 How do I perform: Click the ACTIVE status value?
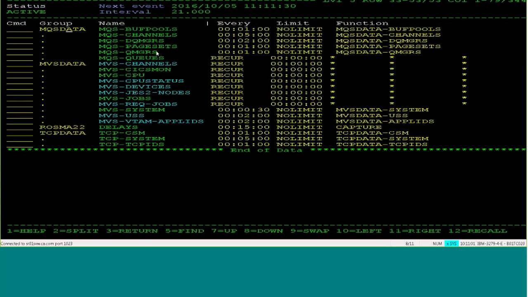click(26, 12)
